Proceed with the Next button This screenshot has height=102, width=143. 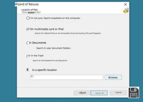pos(99,93)
